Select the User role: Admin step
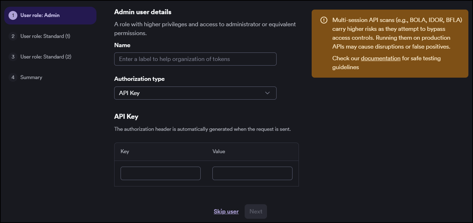 click(x=50, y=16)
